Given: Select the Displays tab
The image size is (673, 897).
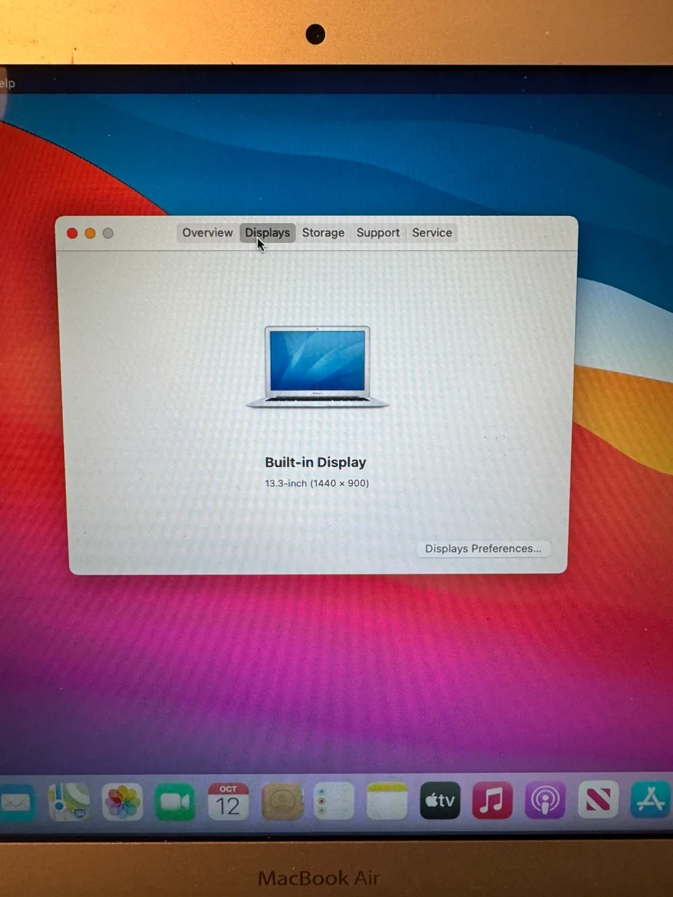Looking at the screenshot, I should (x=267, y=232).
